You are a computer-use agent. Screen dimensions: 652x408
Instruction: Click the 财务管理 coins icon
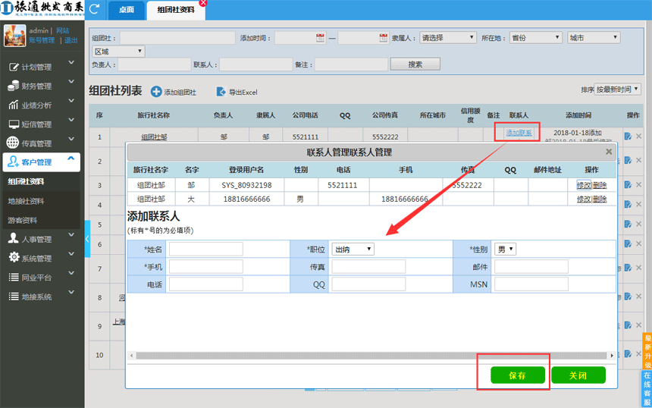click(x=13, y=86)
